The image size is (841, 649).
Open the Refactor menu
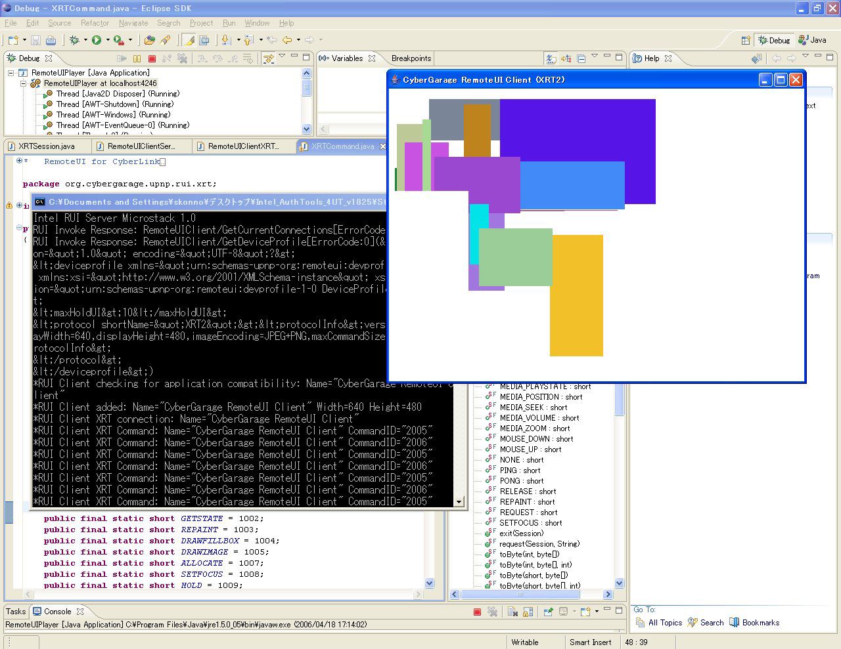95,23
